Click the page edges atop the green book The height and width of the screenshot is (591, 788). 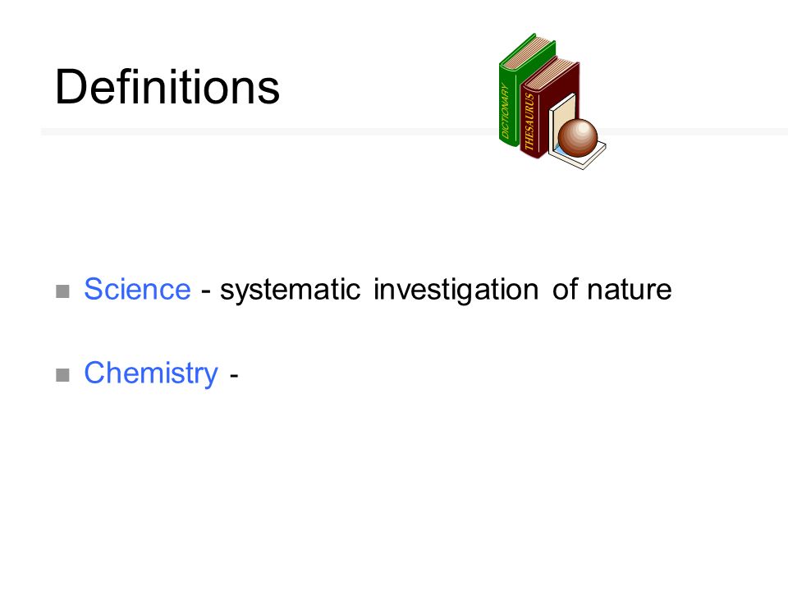[527, 53]
